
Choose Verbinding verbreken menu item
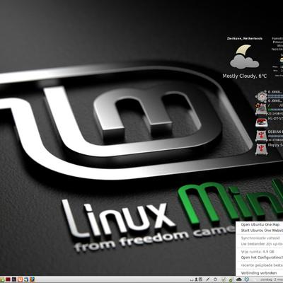click(259, 273)
